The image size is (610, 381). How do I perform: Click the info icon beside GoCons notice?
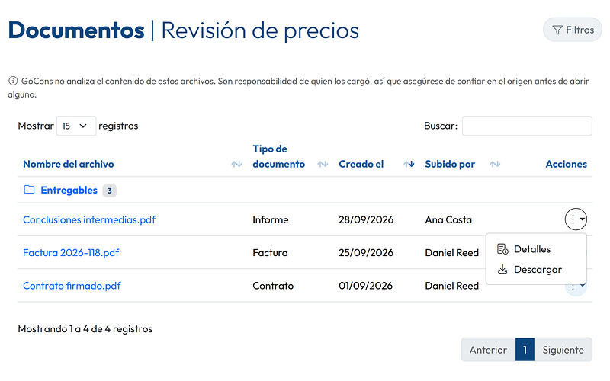(13, 81)
